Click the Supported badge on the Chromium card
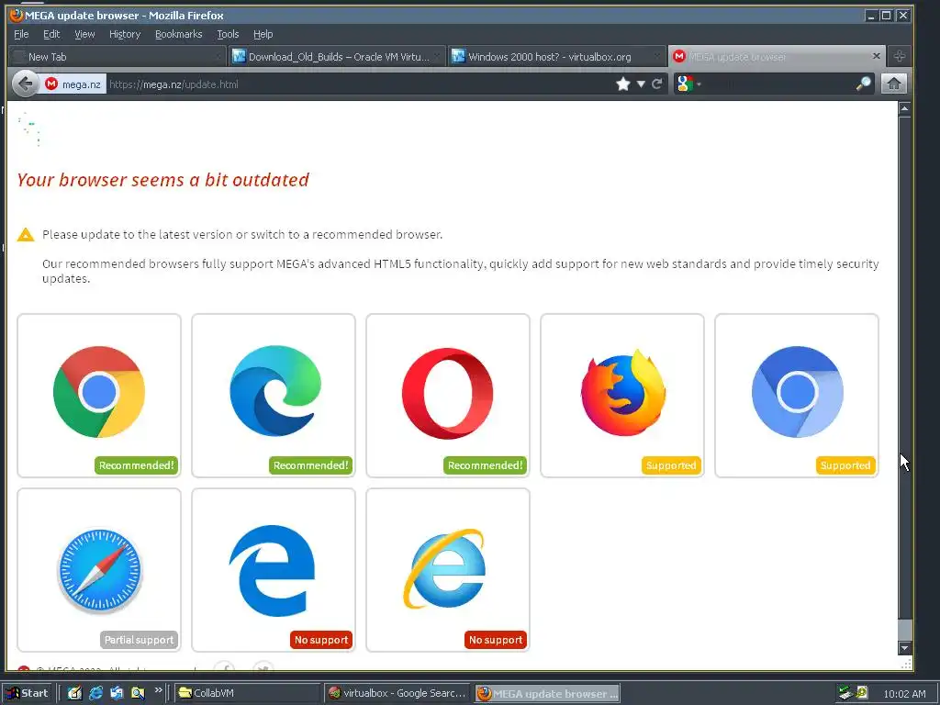The height and width of the screenshot is (705, 940). point(845,465)
